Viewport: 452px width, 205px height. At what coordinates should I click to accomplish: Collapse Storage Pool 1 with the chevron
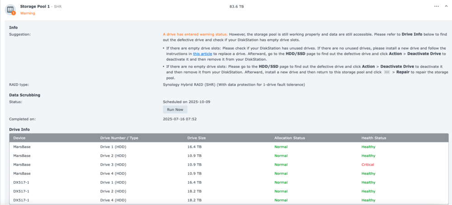[x=447, y=6]
